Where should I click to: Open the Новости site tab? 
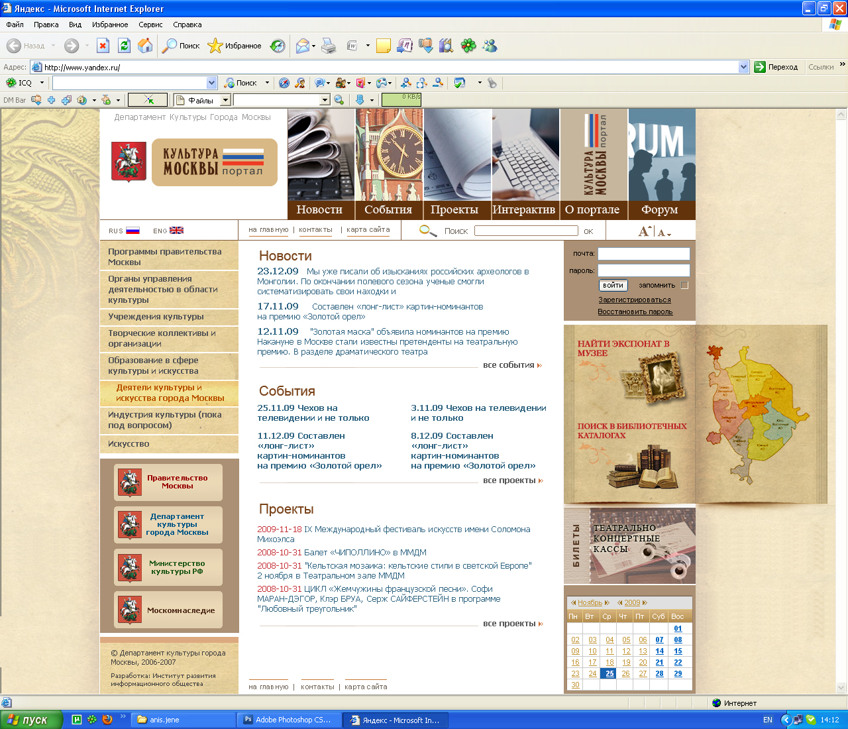pyautogui.click(x=319, y=209)
